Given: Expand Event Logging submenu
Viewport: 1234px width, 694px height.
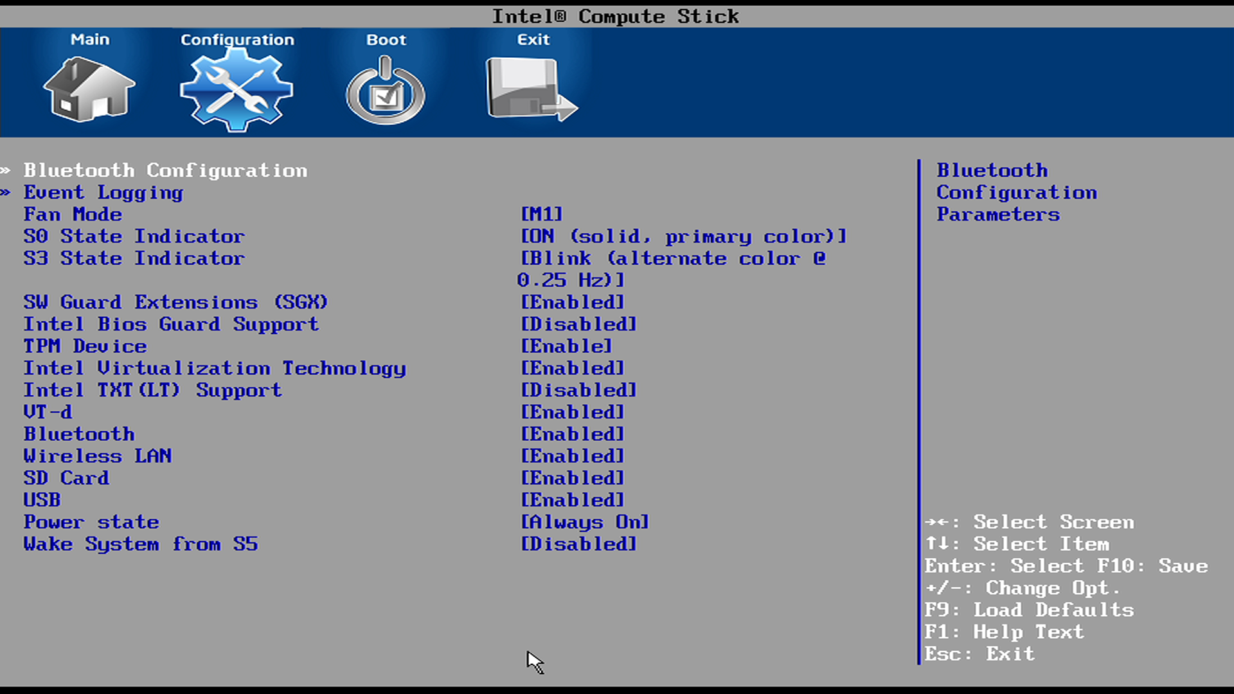Looking at the screenshot, I should click(x=103, y=192).
